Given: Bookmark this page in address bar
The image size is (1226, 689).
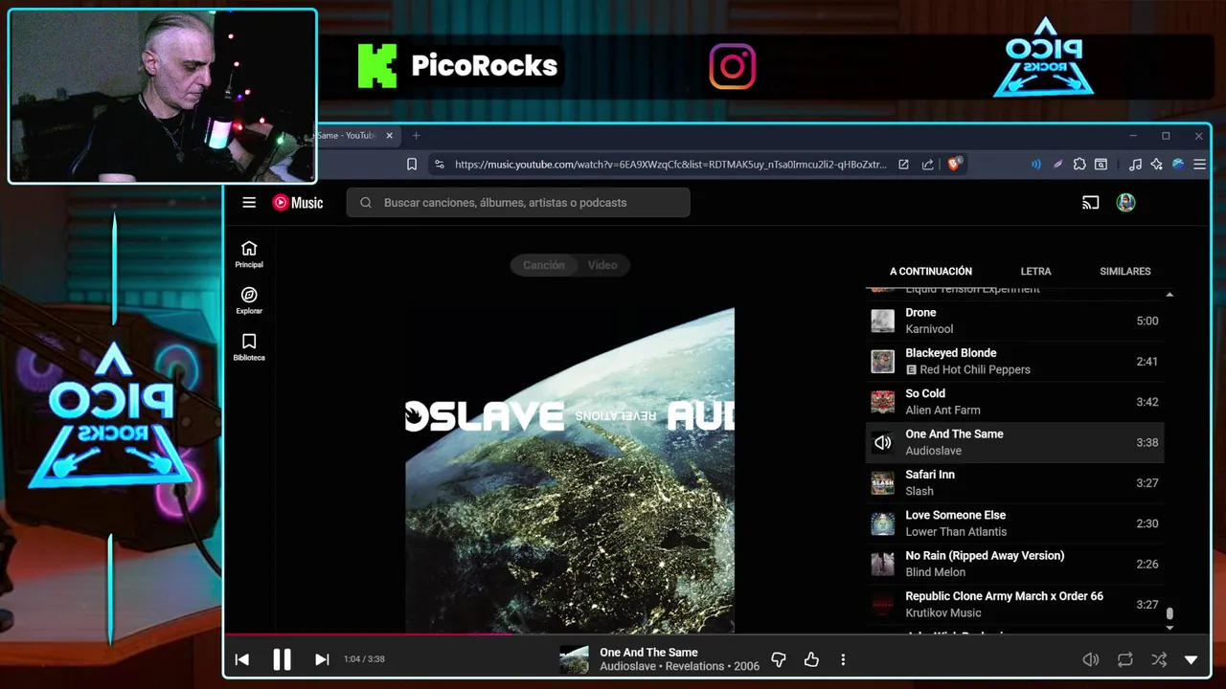Looking at the screenshot, I should 412,165.
